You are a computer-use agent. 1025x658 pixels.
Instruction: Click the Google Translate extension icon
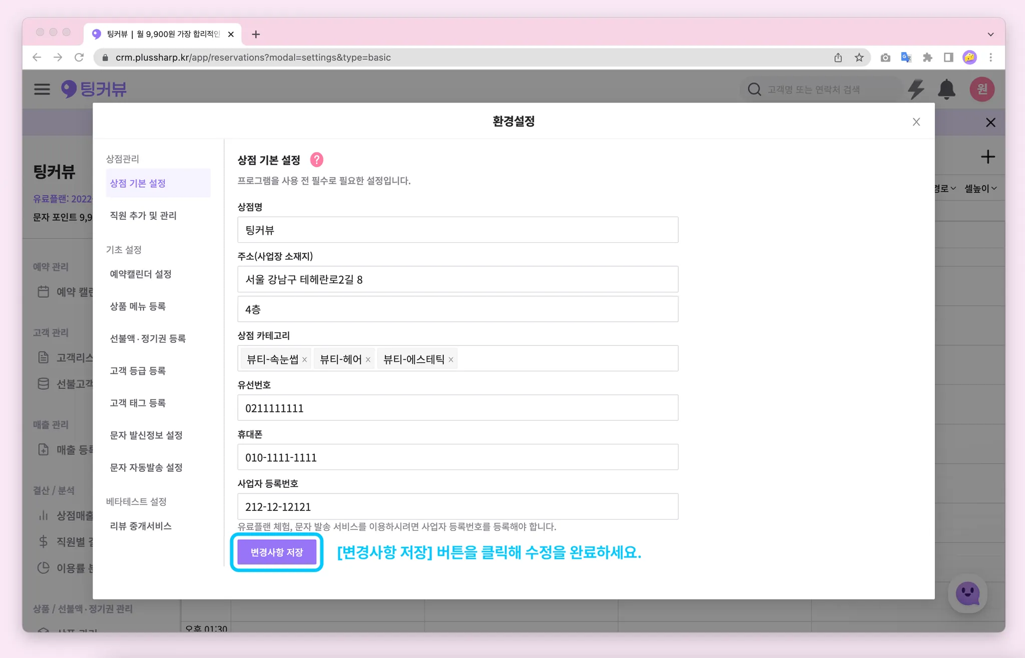click(906, 58)
